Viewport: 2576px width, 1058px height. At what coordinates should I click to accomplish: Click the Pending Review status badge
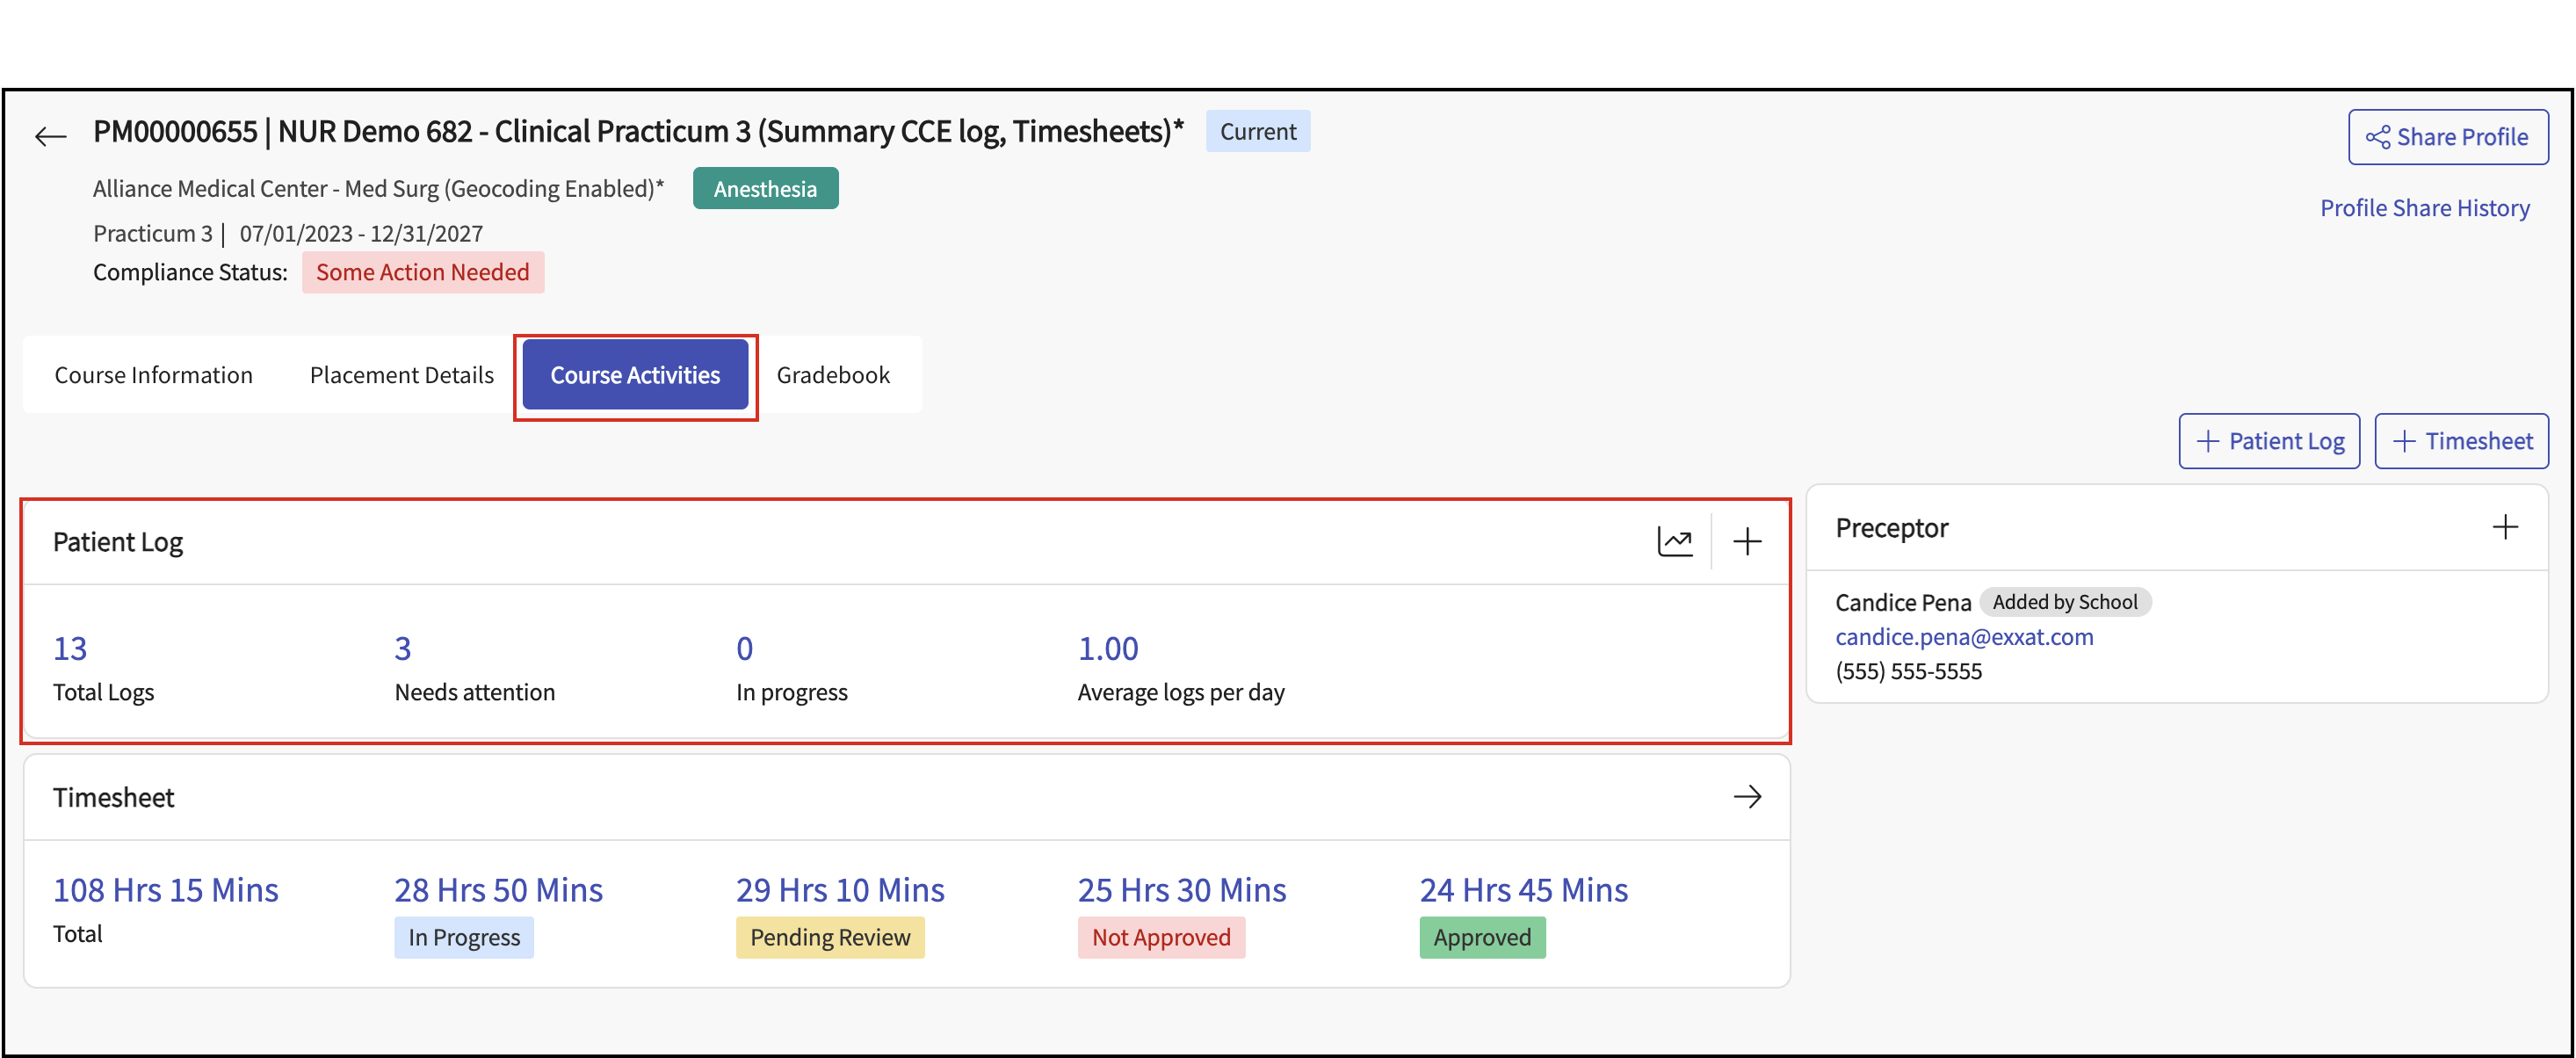(829, 937)
